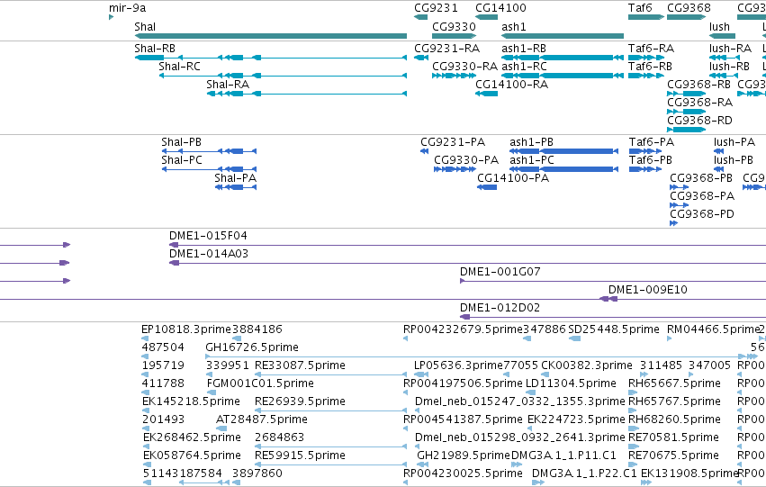Select the lush-RA transcript label
This screenshot has height=487, width=766.
pyautogui.click(x=730, y=49)
